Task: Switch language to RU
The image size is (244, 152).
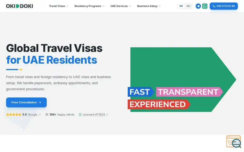Action: click(x=188, y=6)
